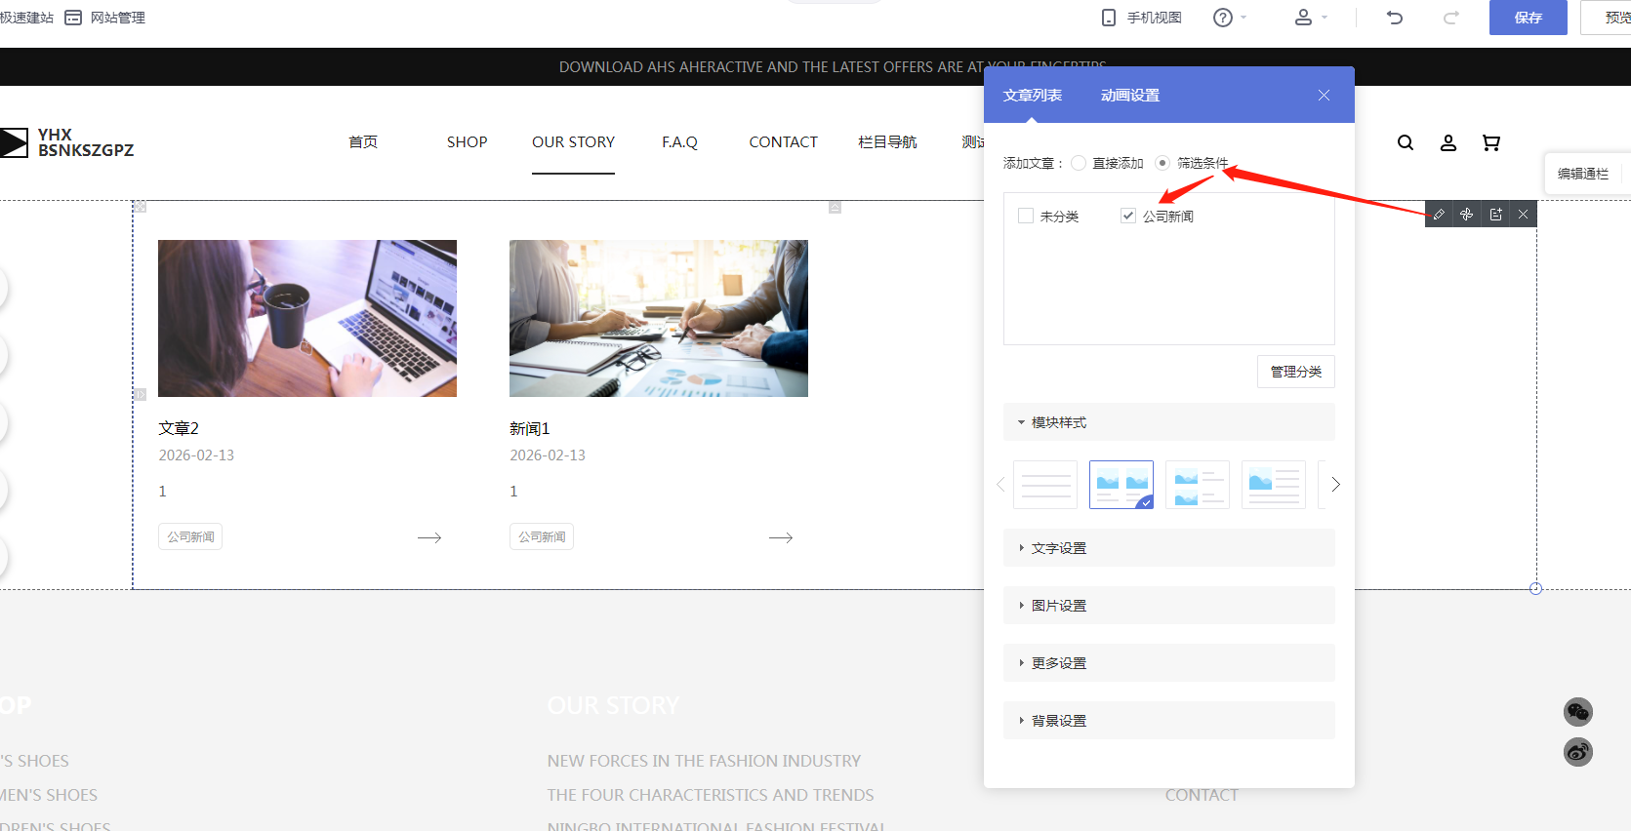Click the pencil edit icon on module toolbar
This screenshot has width=1631, height=831.
pyautogui.click(x=1439, y=215)
